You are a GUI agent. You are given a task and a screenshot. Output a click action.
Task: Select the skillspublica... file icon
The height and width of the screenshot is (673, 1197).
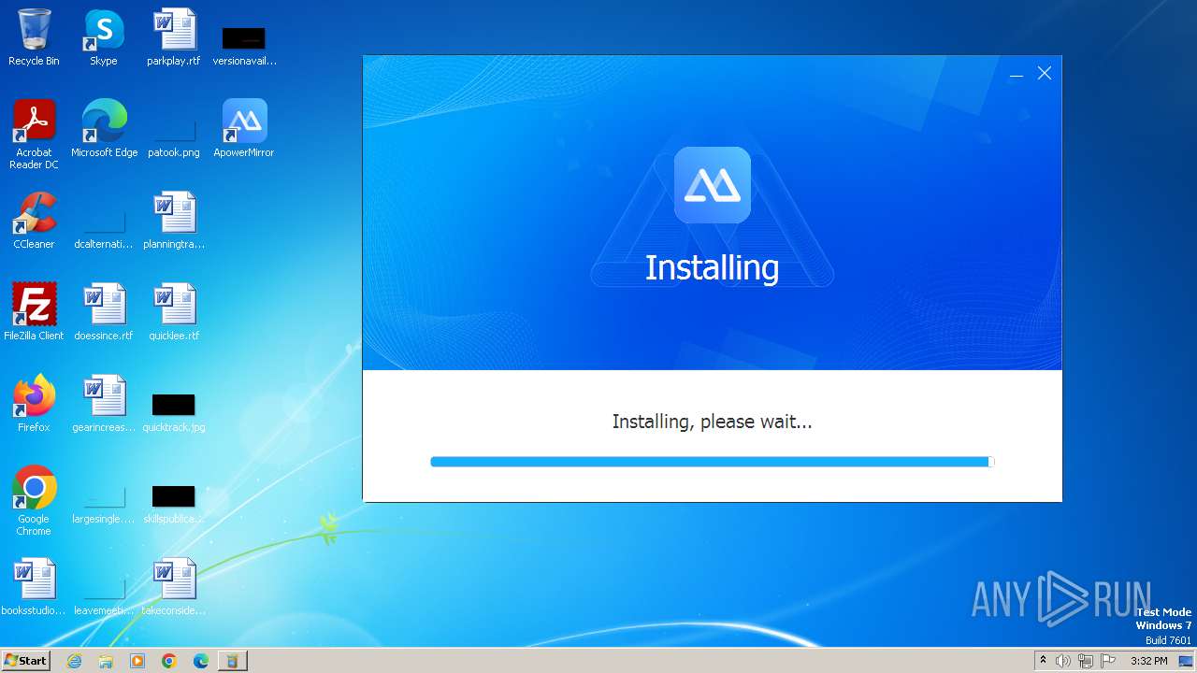[x=174, y=505]
